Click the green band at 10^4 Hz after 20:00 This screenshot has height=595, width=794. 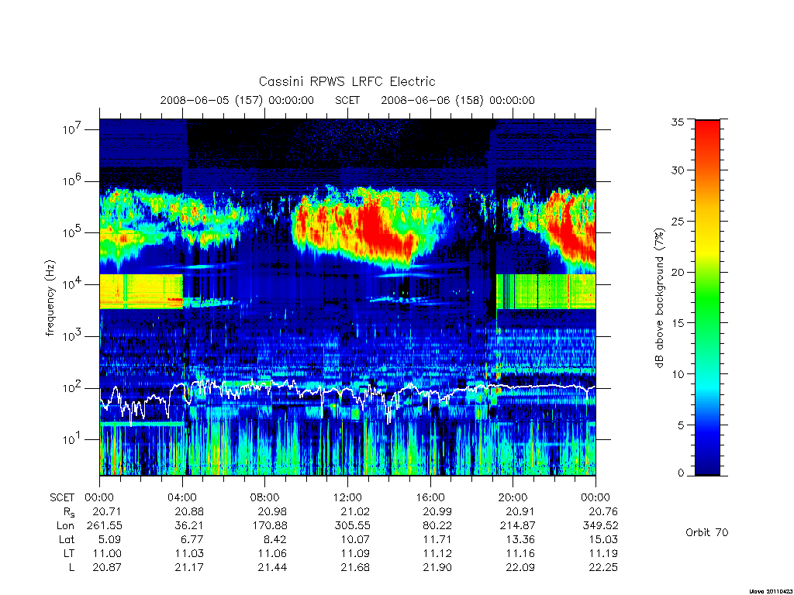[x=546, y=291]
